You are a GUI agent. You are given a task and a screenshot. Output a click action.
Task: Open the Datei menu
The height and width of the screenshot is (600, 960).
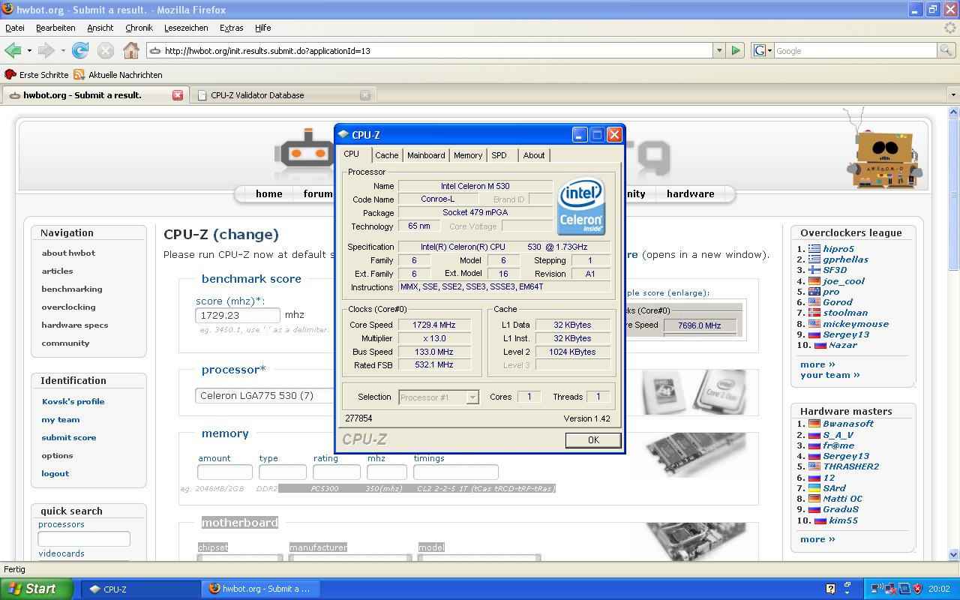[x=15, y=28]
